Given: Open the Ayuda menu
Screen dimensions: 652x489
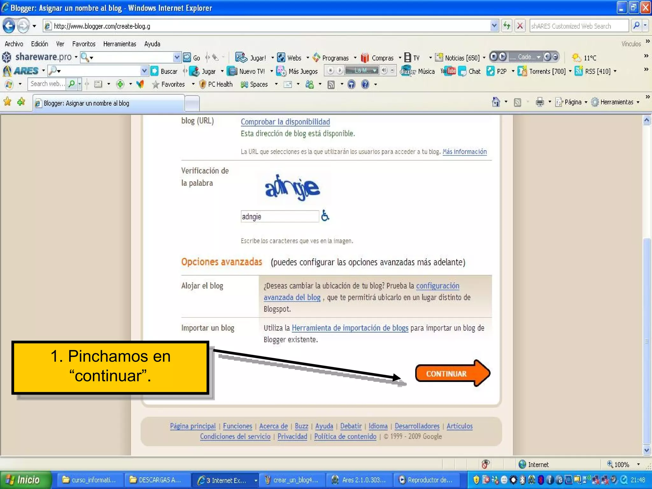Looking at the screenshot, I should (152, 44).
